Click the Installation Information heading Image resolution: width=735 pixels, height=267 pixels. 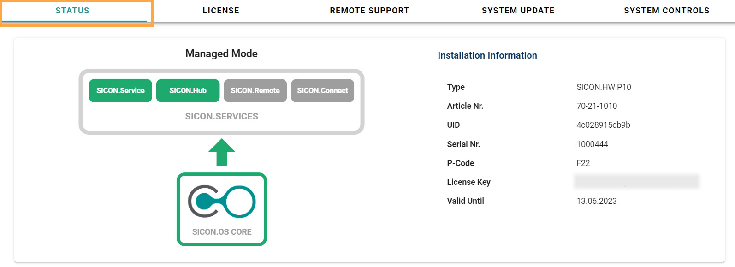(x=487, y=55)
